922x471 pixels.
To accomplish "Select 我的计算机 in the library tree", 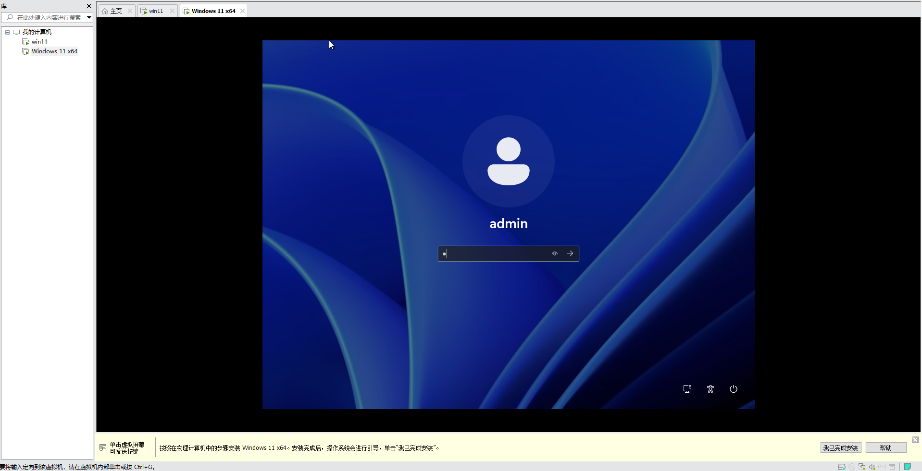I will click(37, 32).
